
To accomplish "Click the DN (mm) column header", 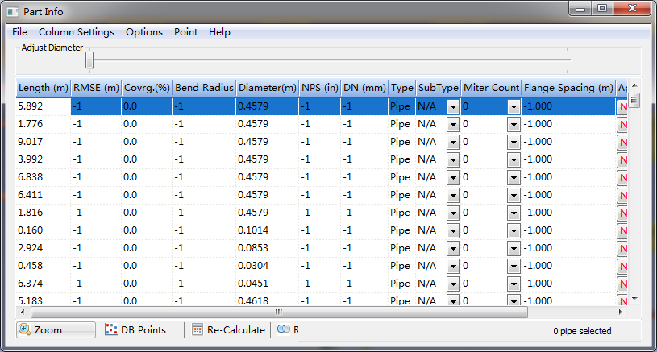I will (x=364, y=88).
